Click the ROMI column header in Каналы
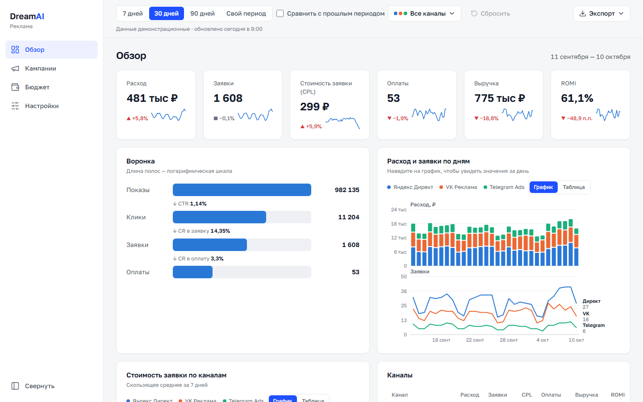The image size is (643, 402). point(618,395)
